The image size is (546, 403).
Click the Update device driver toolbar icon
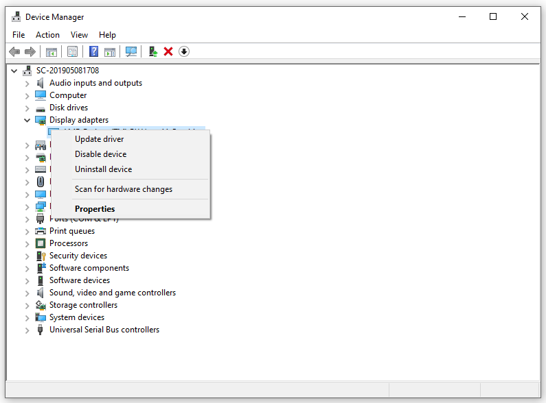click(x=153, y=52)
